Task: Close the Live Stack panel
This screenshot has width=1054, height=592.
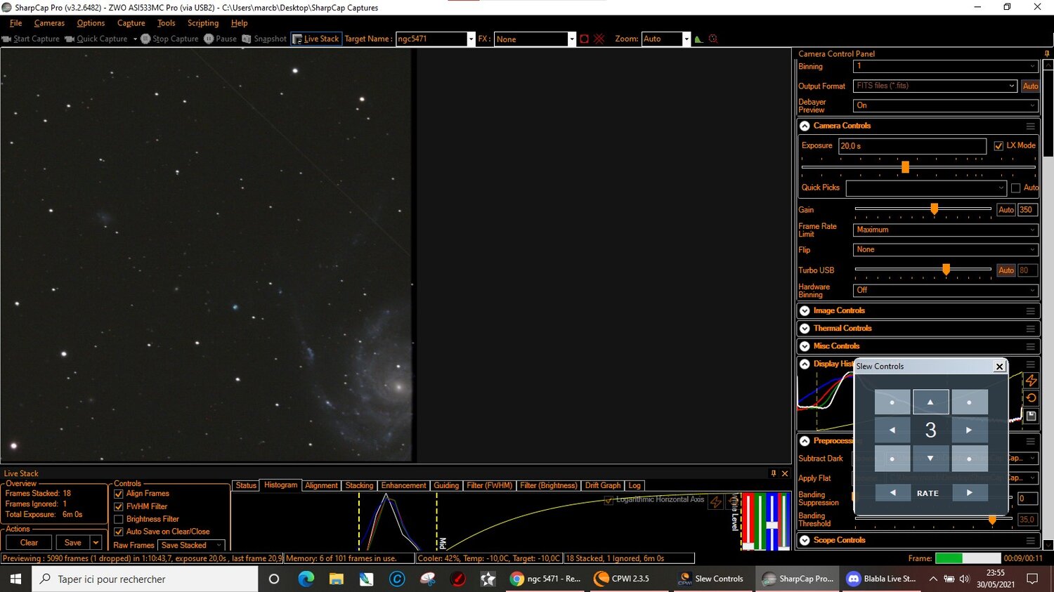Action: tap(785, 473)
